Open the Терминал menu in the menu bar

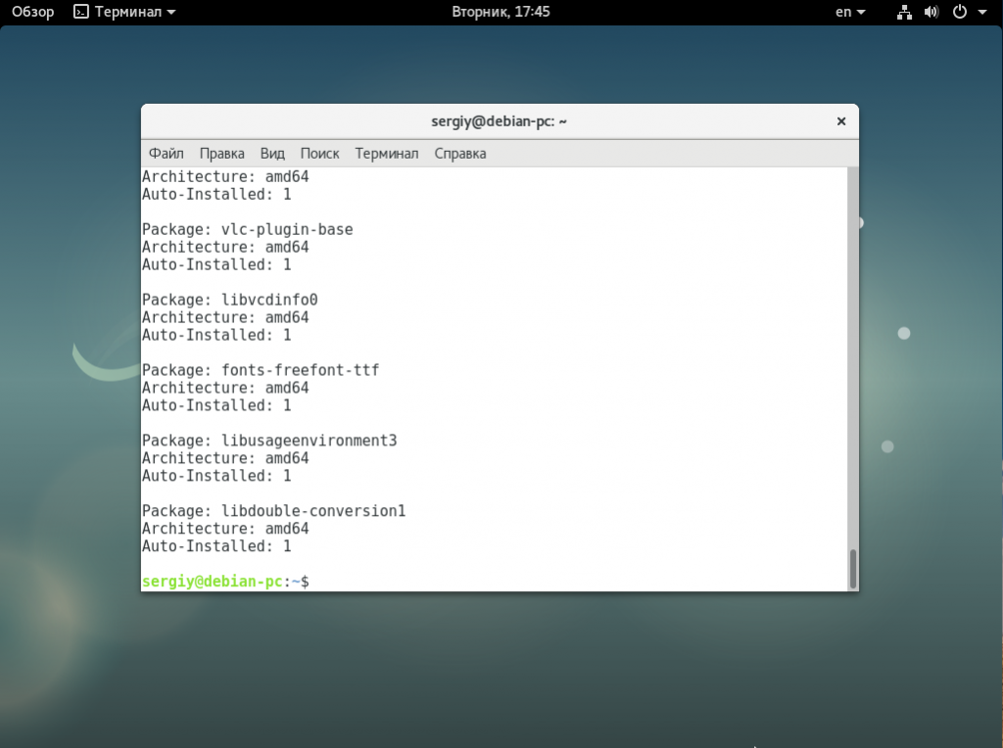coord(387,154)
